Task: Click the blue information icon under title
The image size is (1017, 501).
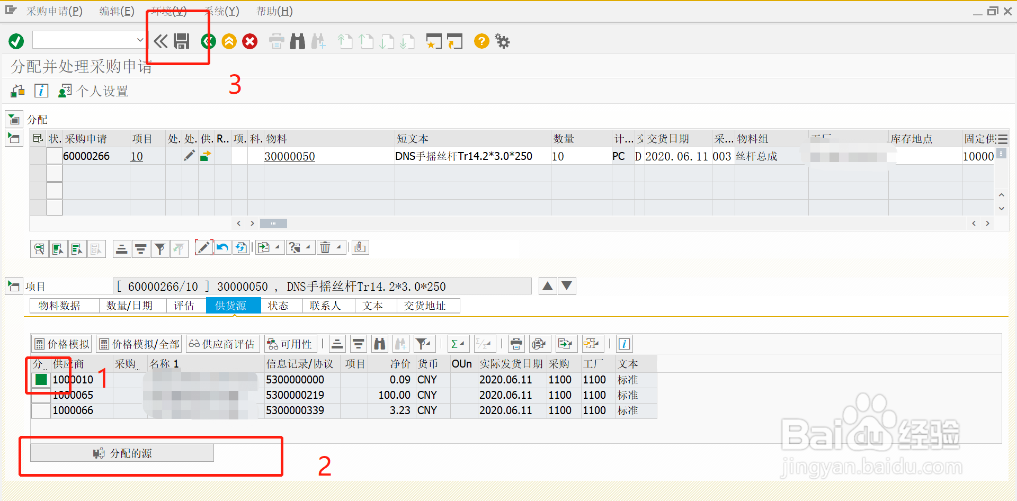Action: click(x=41, y=91)
